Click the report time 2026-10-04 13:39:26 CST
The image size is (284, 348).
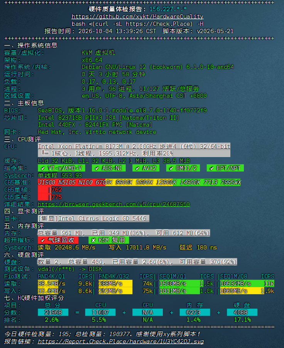coord(117,31)
